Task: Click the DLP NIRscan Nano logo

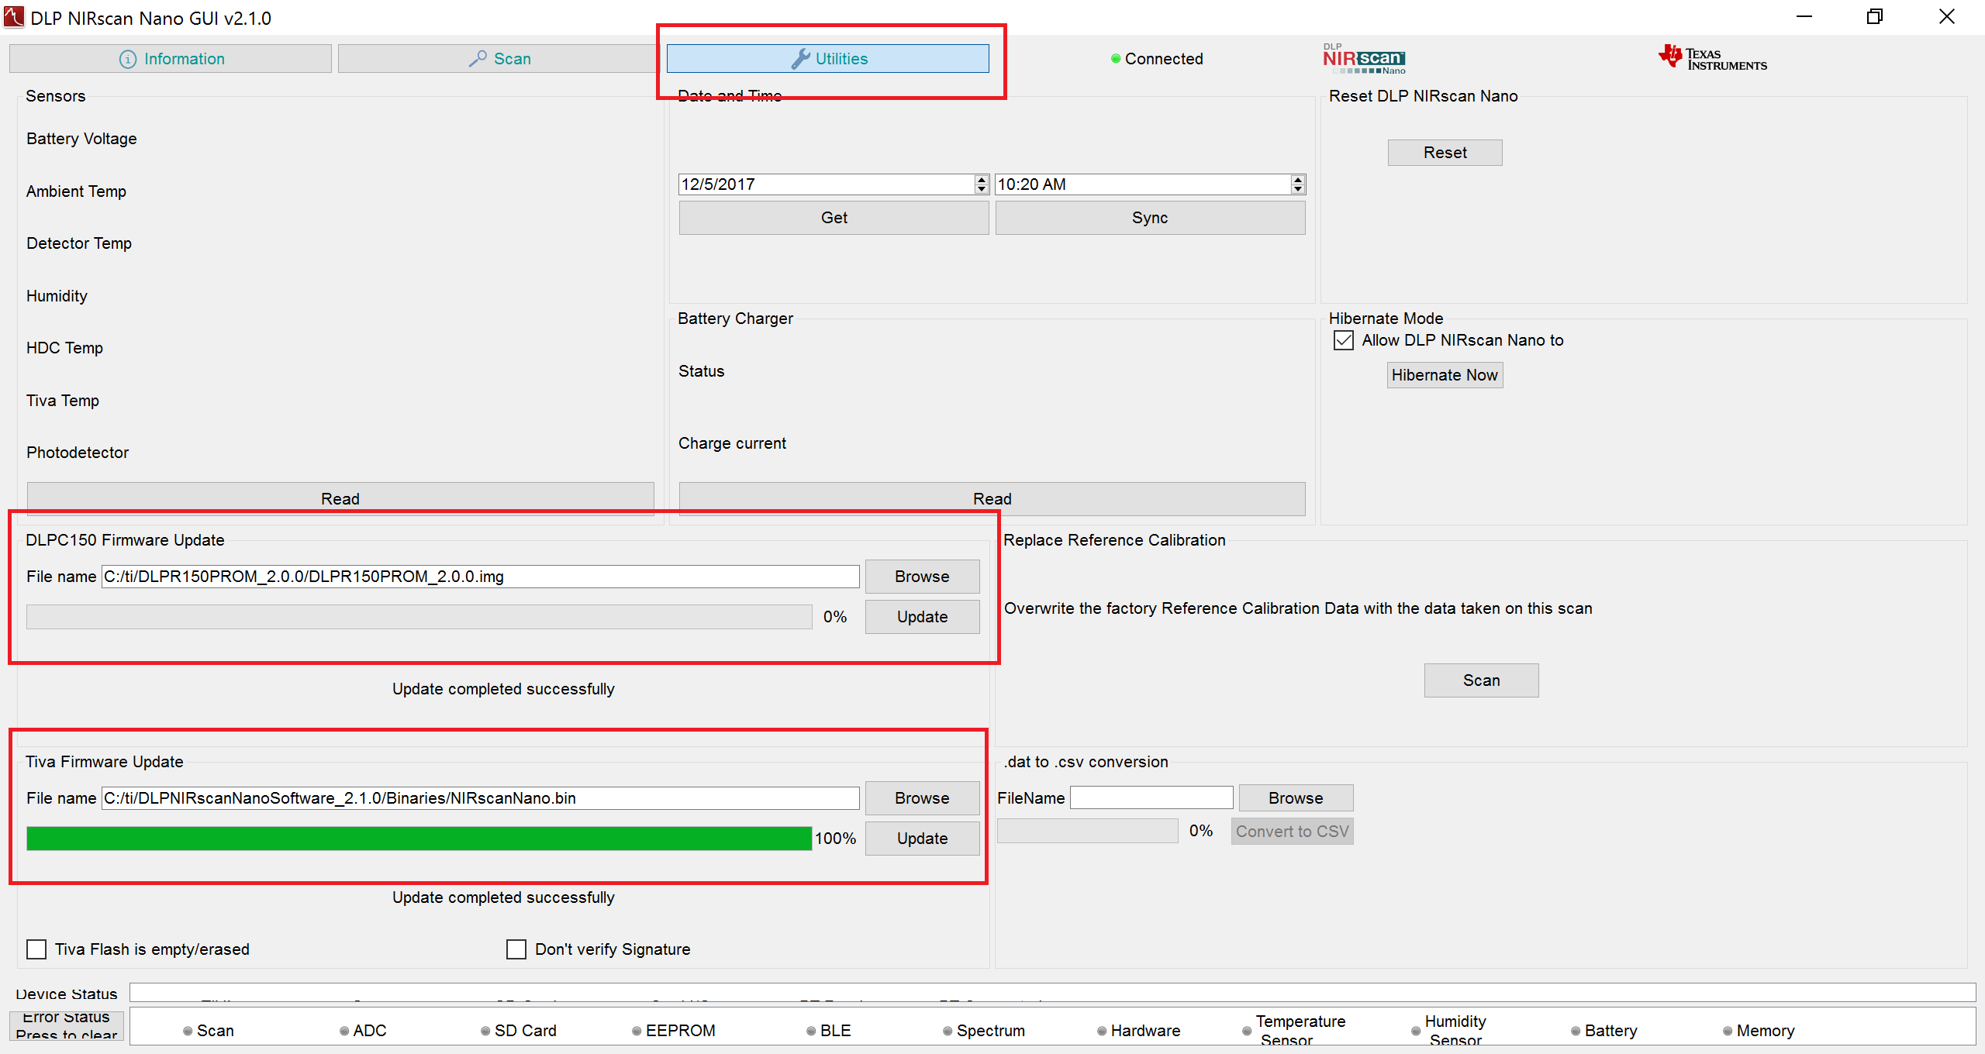Action: click(1364, 59)
